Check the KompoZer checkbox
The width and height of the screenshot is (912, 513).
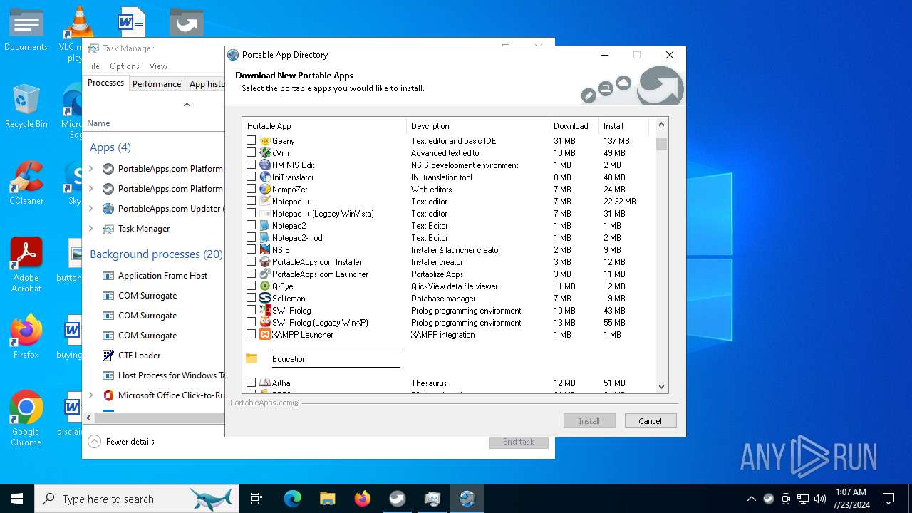click(251, 189)
